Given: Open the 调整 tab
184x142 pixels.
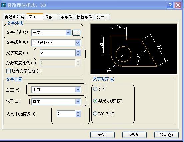Looking at the screenshot, I should tap(51, 17).
